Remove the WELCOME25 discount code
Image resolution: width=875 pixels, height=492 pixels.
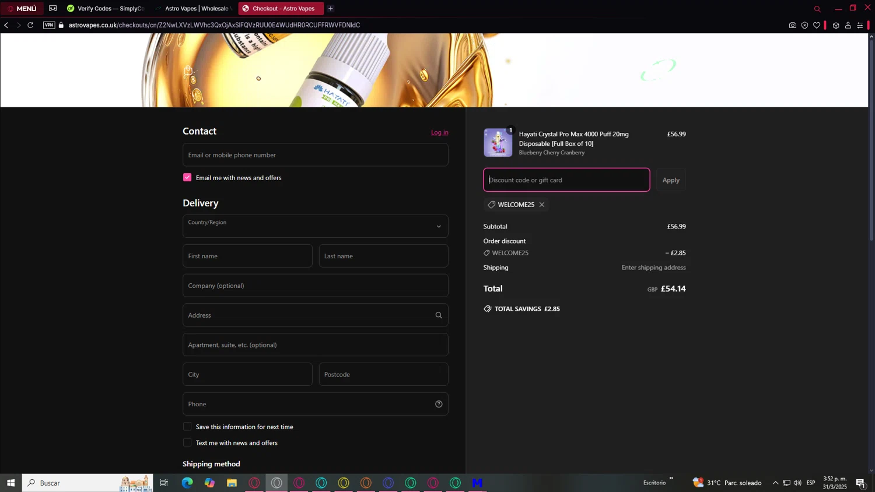tap(542, 205)
